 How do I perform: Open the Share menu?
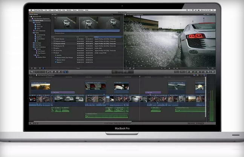pyautogui.click(x=75, y=10)
